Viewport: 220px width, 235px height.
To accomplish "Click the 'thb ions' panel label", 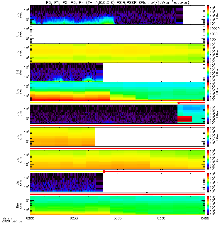I will (19, 137).
